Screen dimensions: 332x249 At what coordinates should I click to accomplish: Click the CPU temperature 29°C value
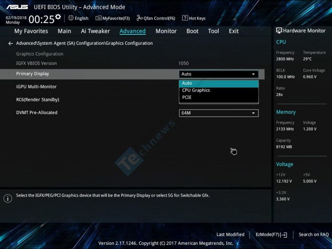coord(307,59)
